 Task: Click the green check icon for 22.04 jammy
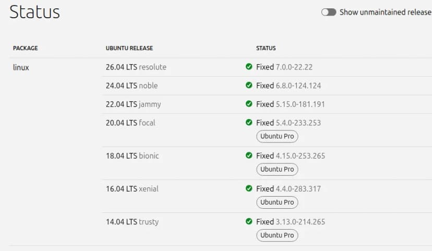pyautogui.click(x=249, y=104)
